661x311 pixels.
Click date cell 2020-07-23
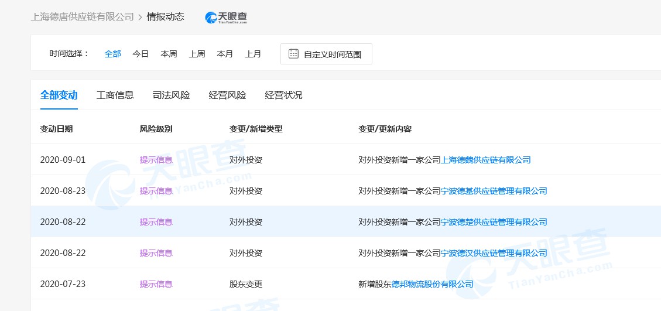63,284
